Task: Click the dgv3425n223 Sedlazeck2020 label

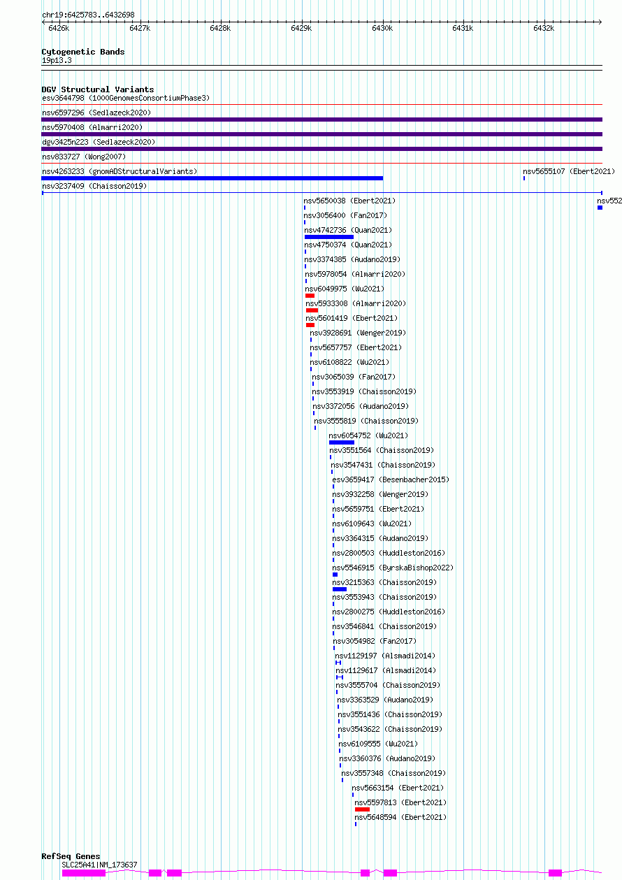Action: click(x=99, y=142)
